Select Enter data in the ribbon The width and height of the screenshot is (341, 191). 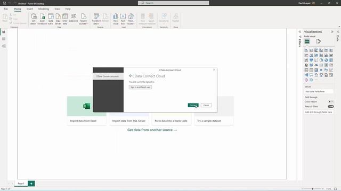(x=65, y=19)
